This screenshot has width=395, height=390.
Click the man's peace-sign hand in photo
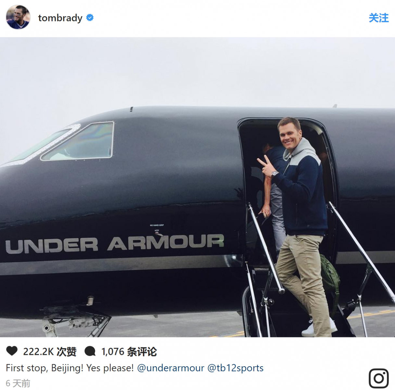266,166
